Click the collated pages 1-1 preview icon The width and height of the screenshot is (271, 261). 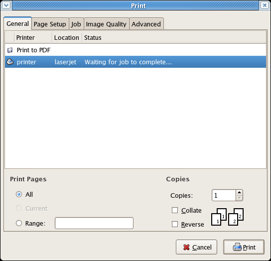tap(219, 217)
